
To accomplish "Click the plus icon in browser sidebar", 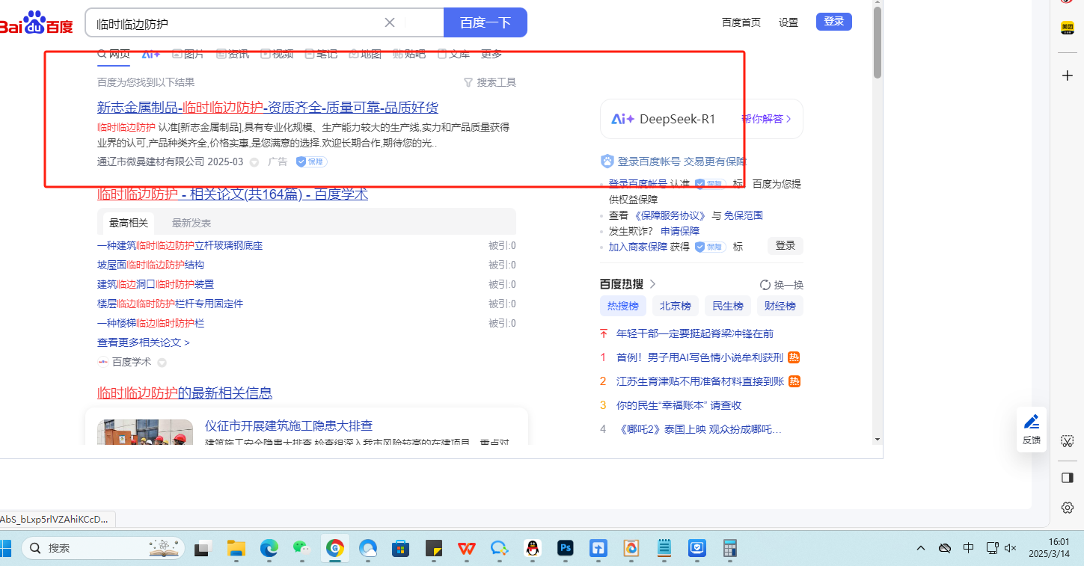I will coord(1068,76).
